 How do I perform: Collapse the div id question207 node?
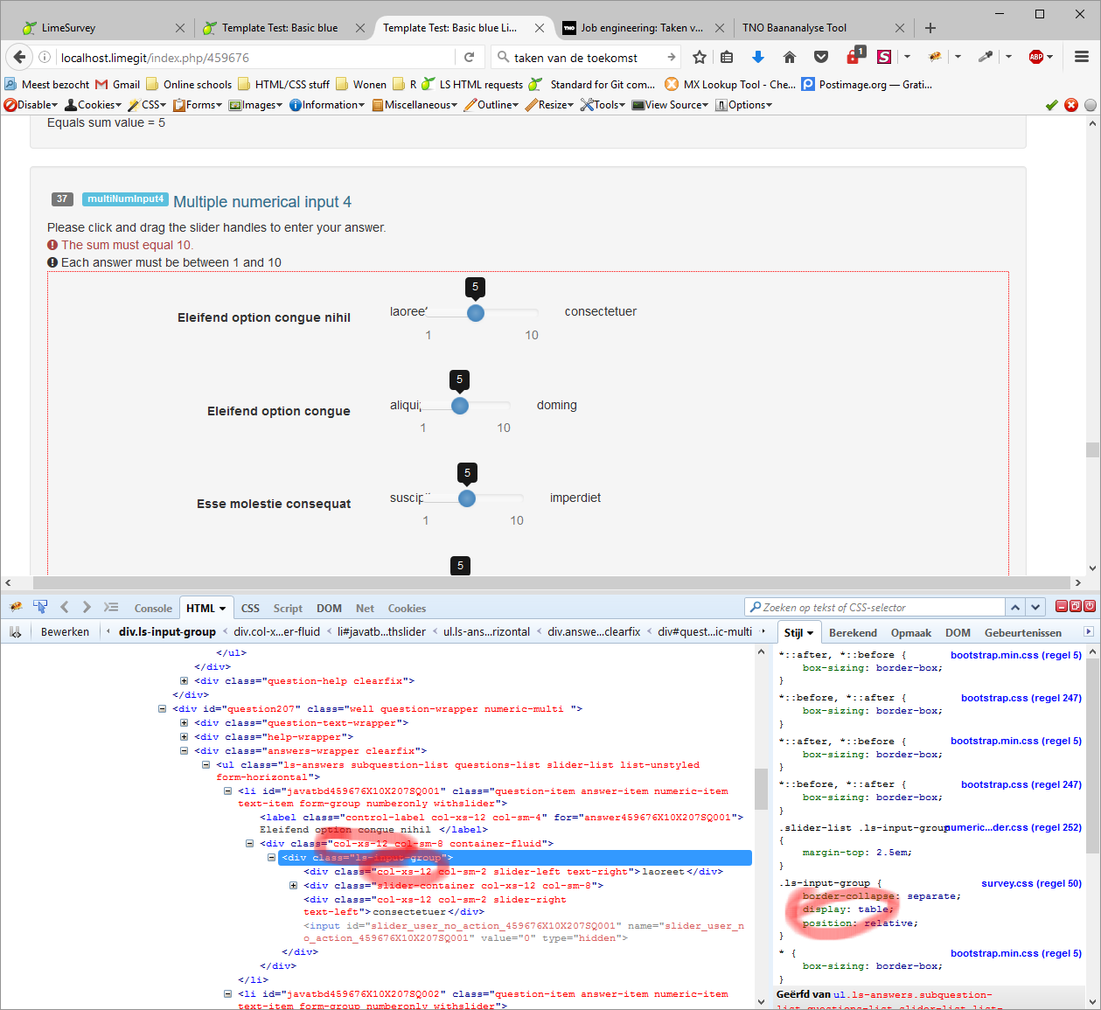(163, 709)
